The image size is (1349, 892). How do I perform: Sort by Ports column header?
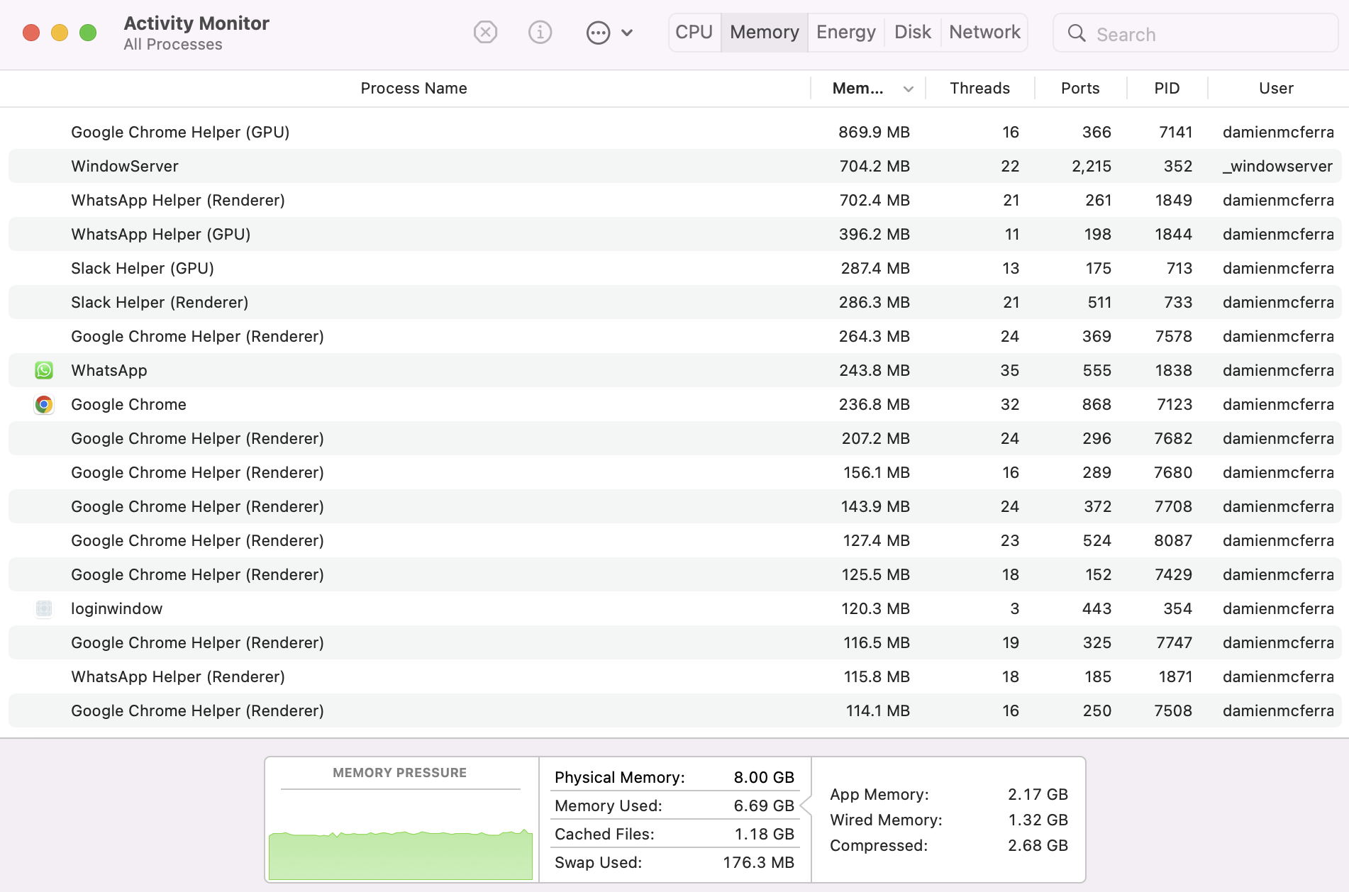click(1080, 89)
